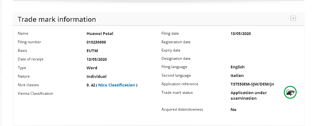Open the trade mark status folder icon
The image size is (315, 126).
coord(290,92)
